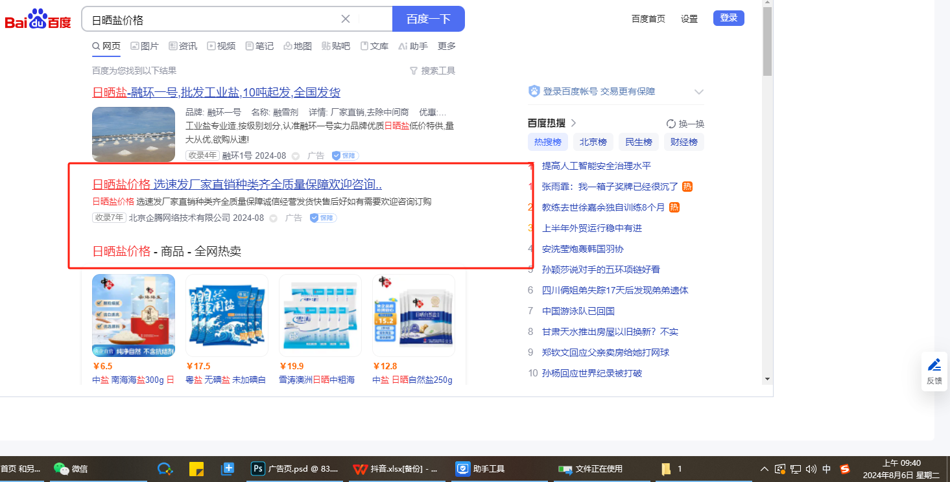This screenshot has height=482, width=950.
Task: Switch to the 文库 tab
Action: [x=374, y=46]
